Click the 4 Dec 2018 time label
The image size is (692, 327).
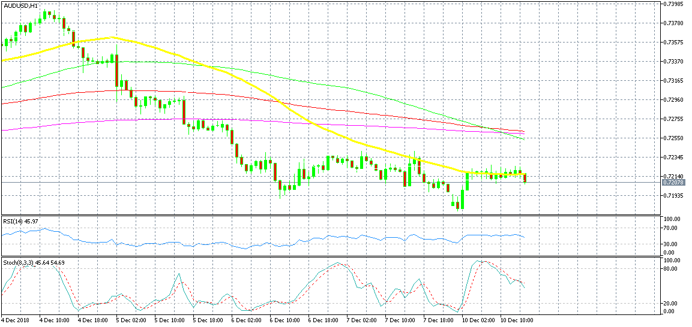tap(14, 320)
